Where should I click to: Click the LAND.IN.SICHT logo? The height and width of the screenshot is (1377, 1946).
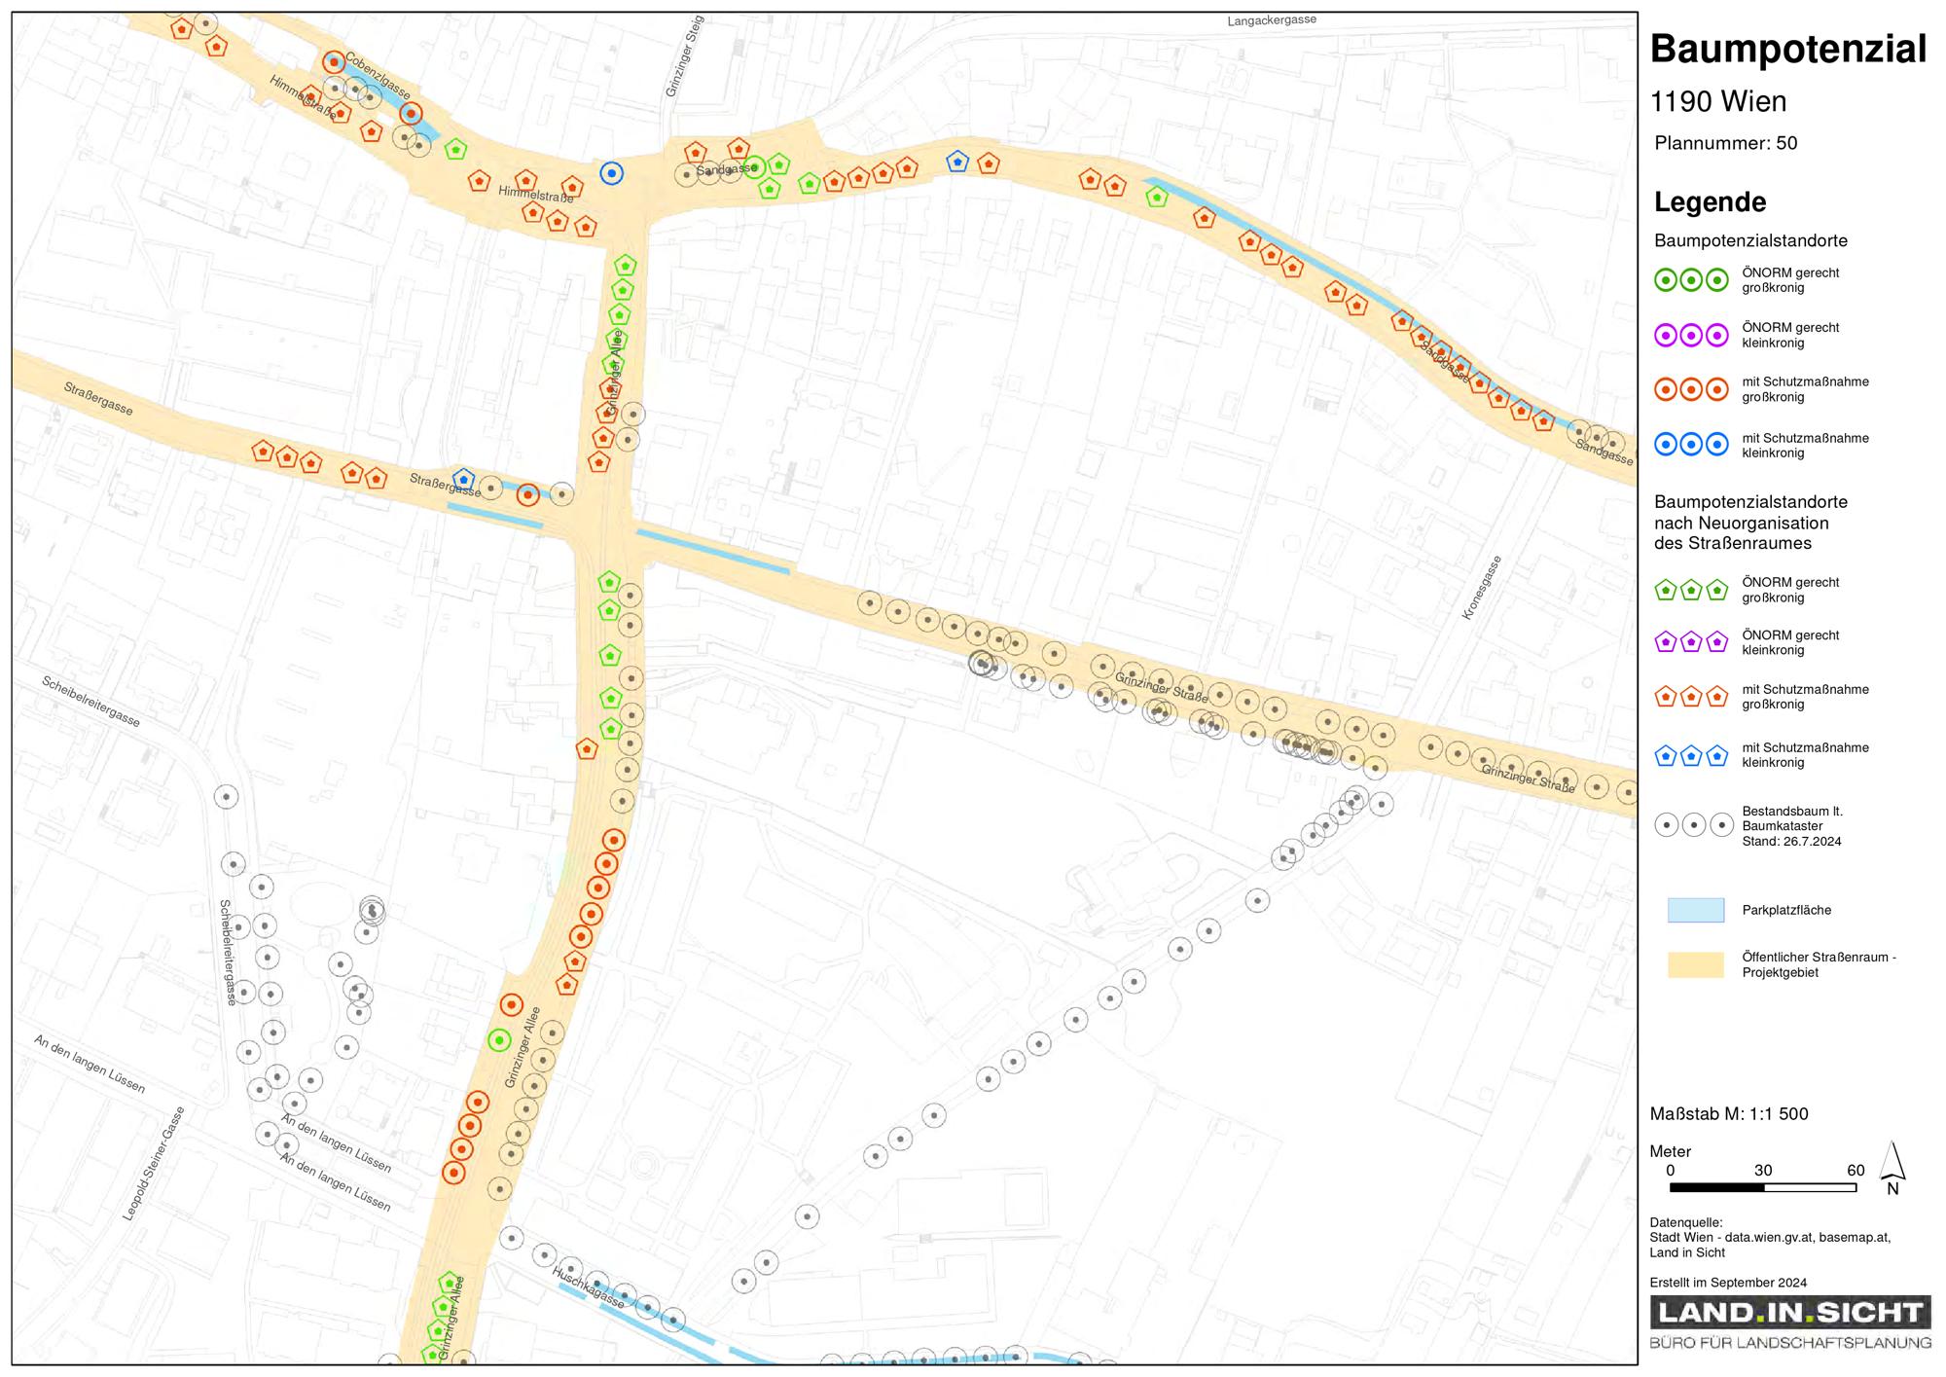point(1790,1323)
